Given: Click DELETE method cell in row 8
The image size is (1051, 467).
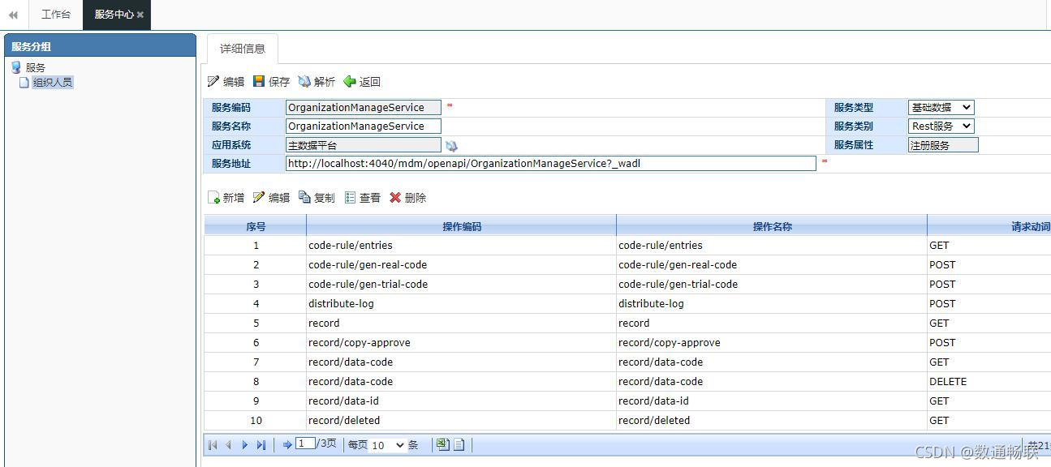Looking at the screenshot, I should click(x=989, y=382).
